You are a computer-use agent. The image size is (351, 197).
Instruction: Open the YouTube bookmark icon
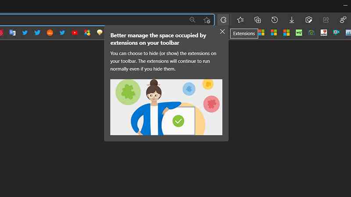click(75, 32)
